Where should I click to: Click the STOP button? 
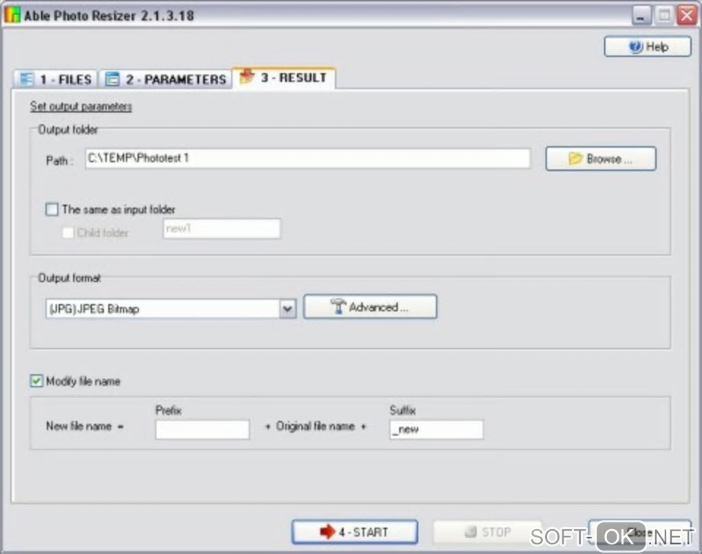[x=488, y=532]
